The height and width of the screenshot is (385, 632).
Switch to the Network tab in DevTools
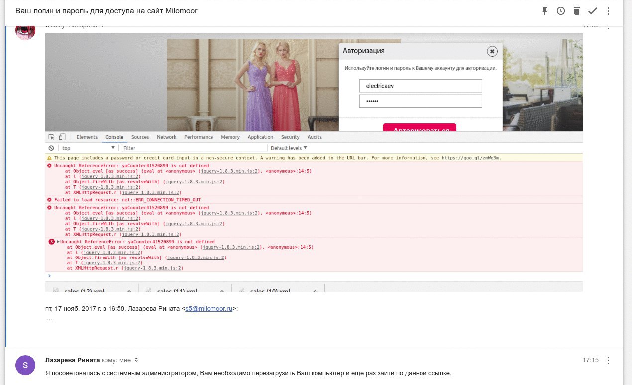click(x=166, y=137)
